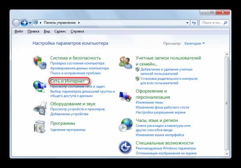Image resolution: width=241 pixels, height=168 pixels.
Task: Open the Категория view dropdown
Action: (x=194, y=43)
